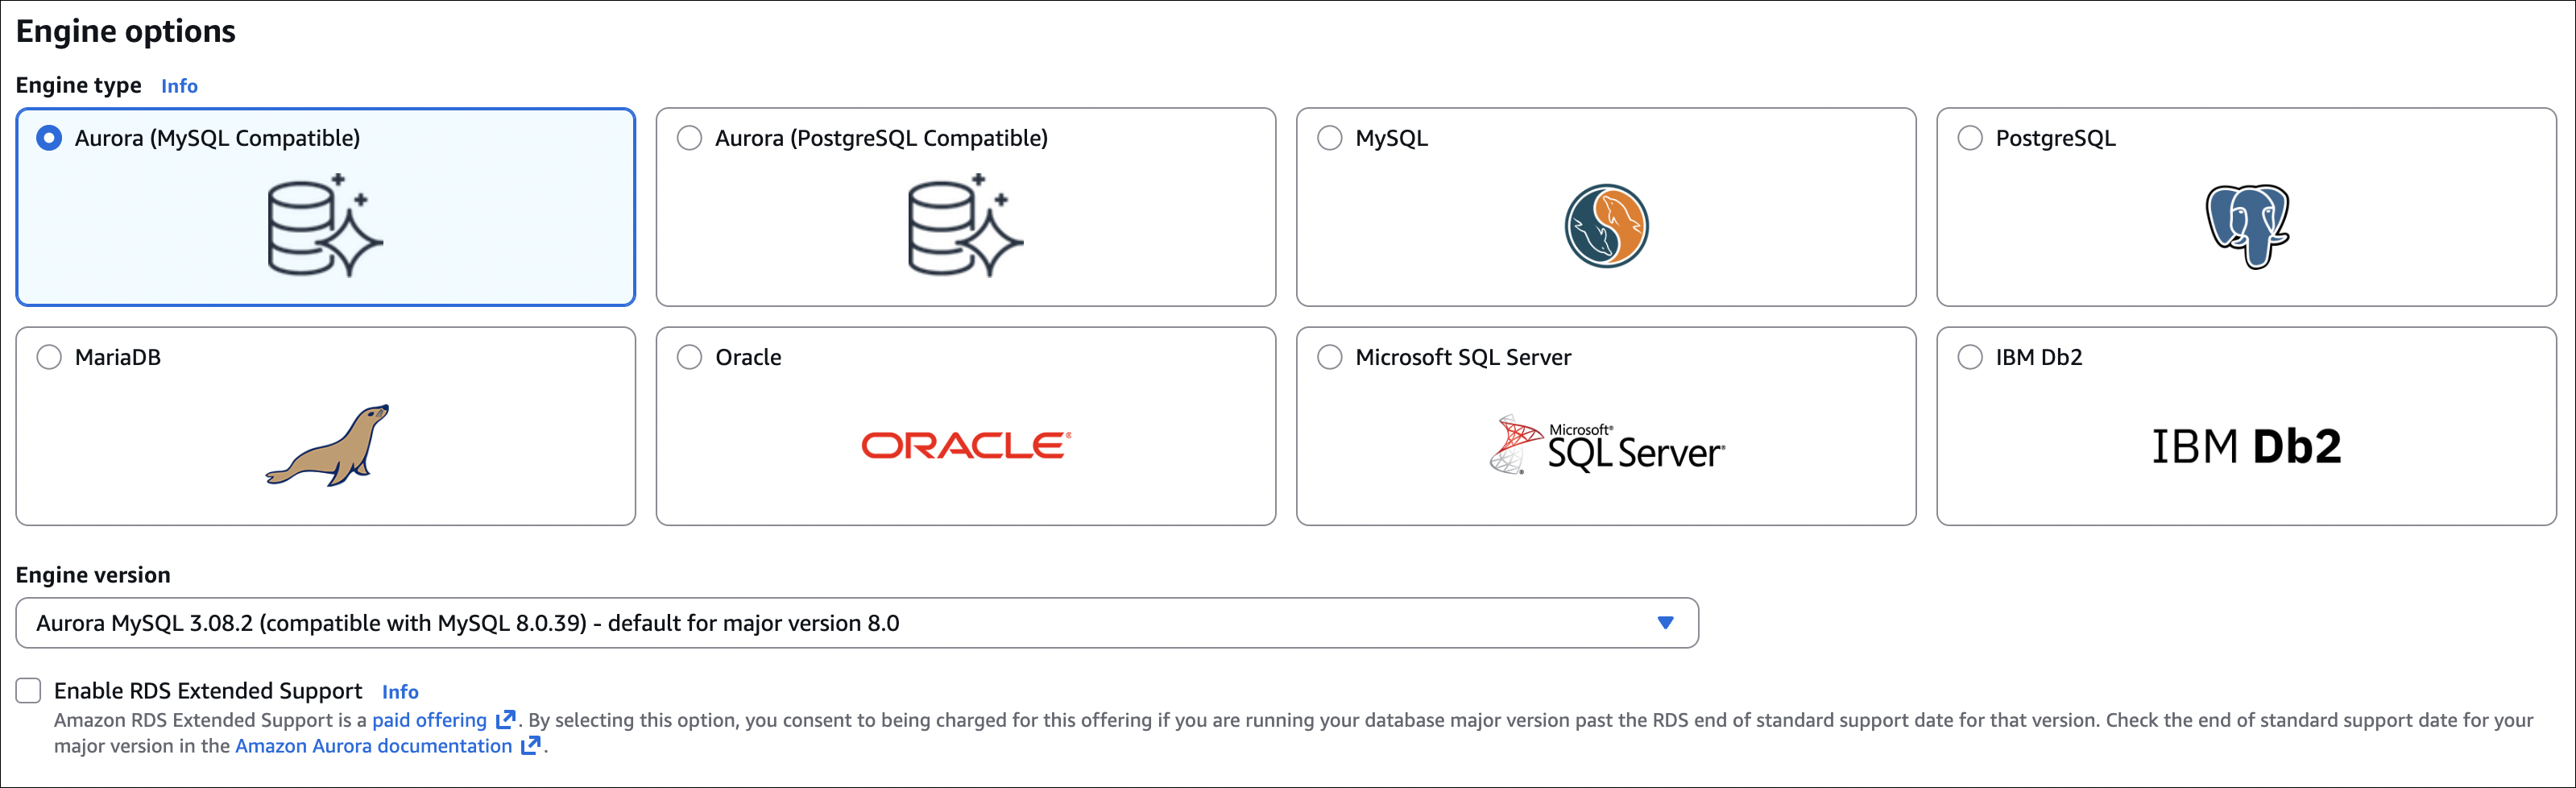Click the MariaDB seal logo

[x=327, y=445]
